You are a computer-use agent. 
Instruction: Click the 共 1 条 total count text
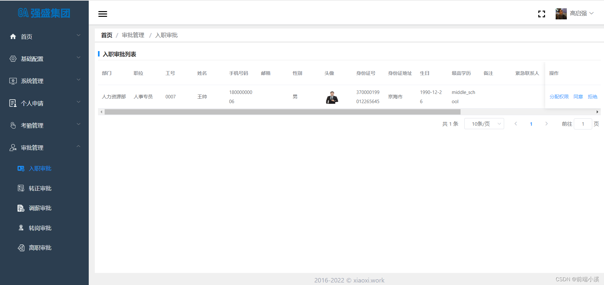450,124
